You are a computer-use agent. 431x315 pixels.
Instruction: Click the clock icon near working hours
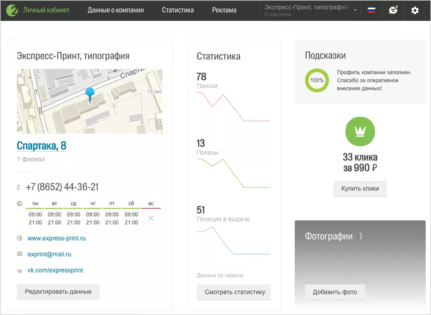point(20,204)
